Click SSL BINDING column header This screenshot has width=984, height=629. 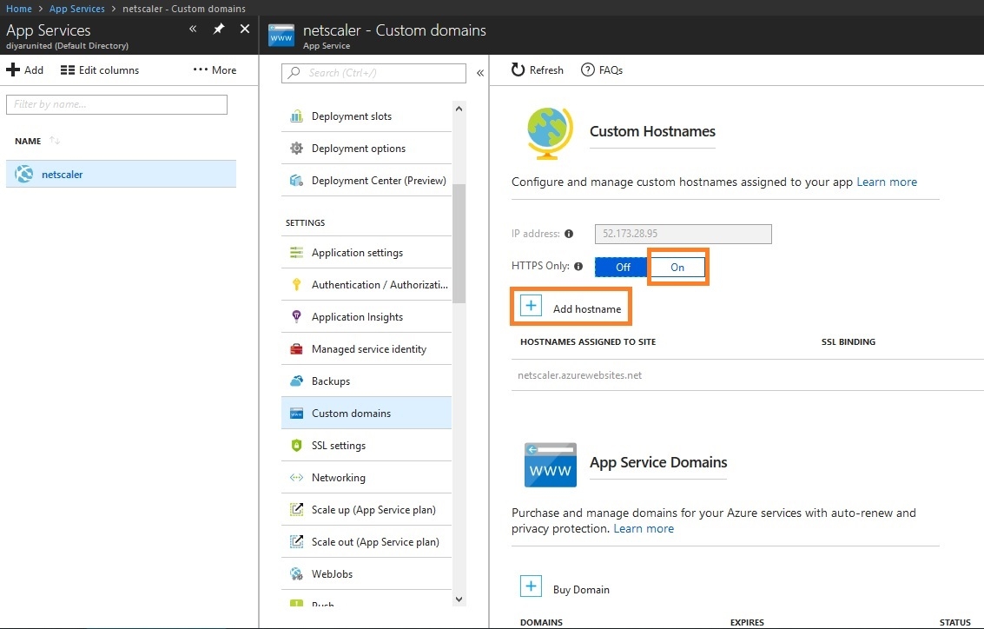849,341
